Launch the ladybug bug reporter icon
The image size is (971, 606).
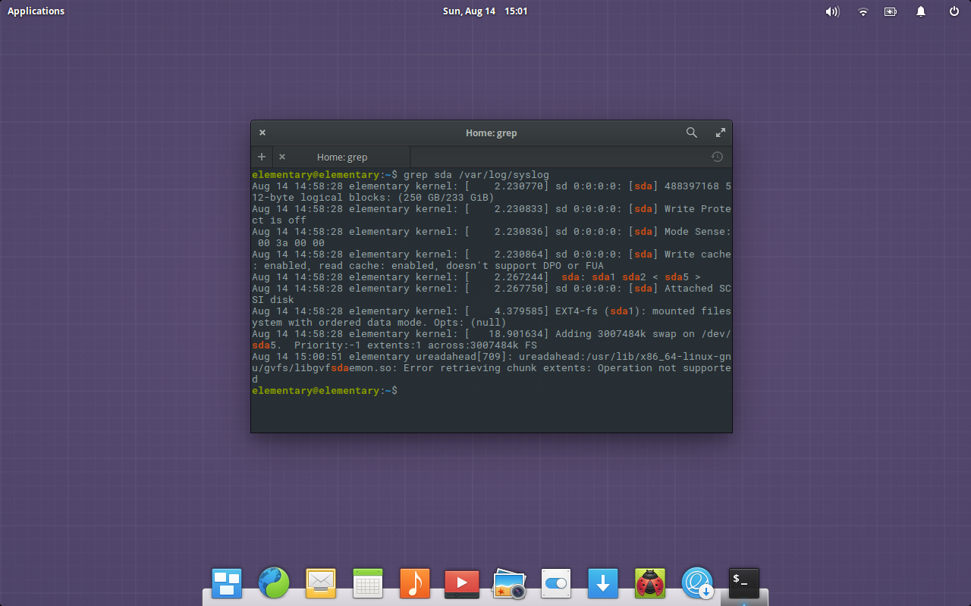650,583
